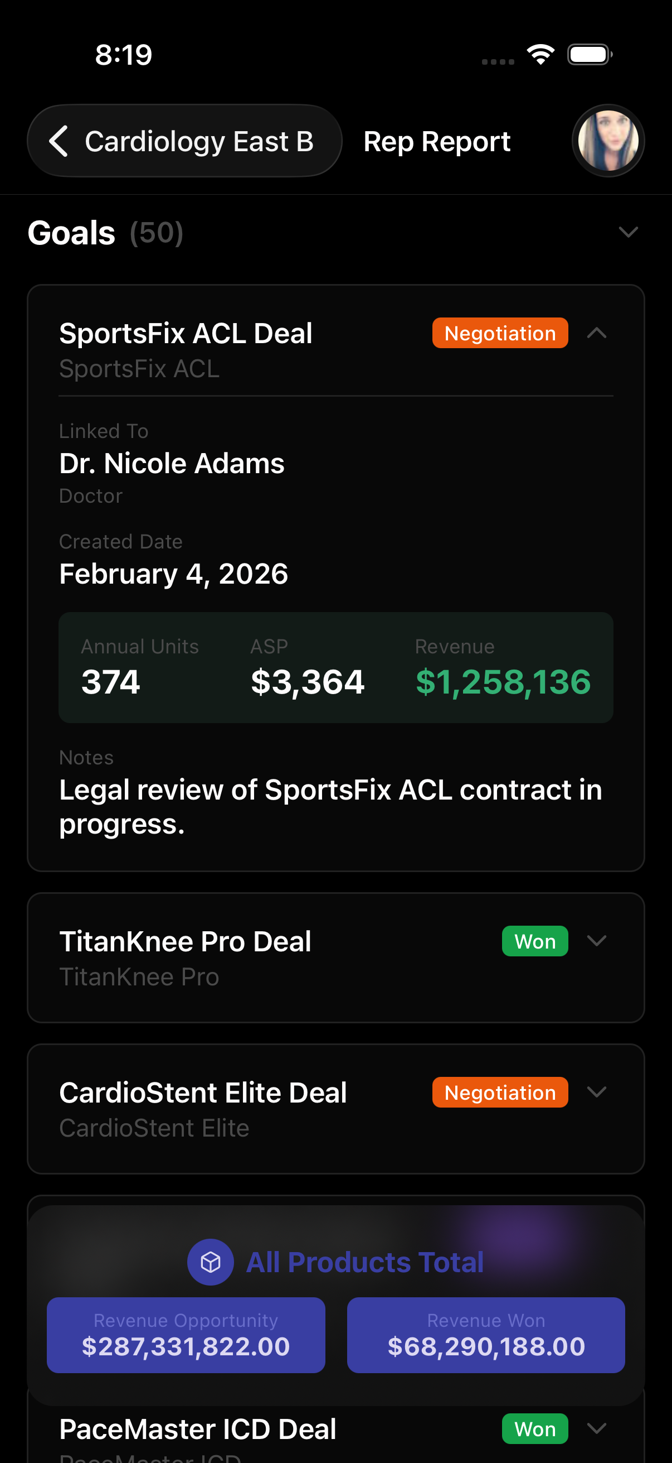Image resolution: width=672 pixels, height=1463 pixels.
Task: Tap the All Products Total cube icon
Action: tap(211, 1262)
